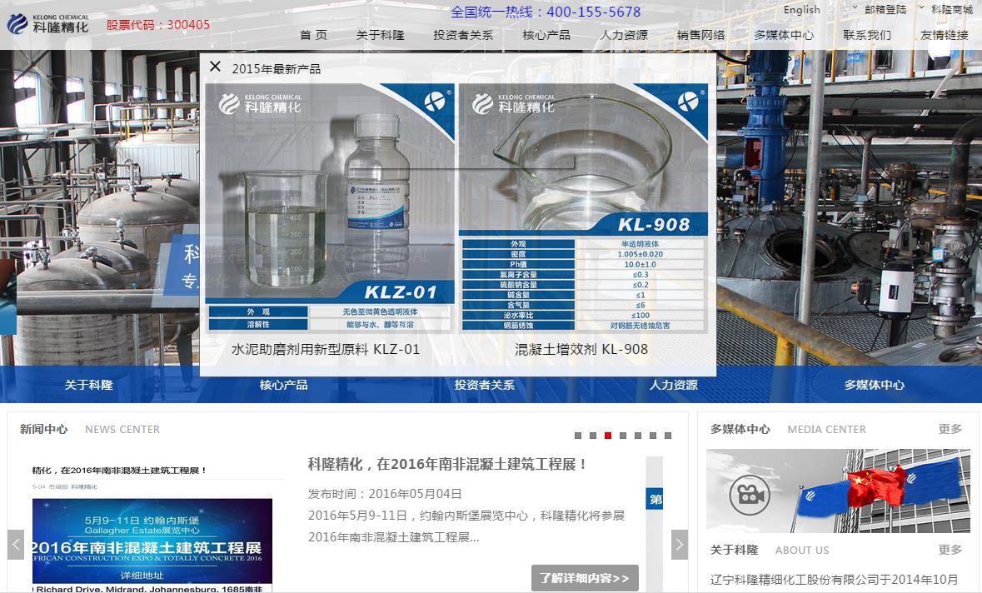This screenshot has height=593, width=982.
Task: Click 更多 next to 关于科隆 ABOUT US
Action: point(950,550)
